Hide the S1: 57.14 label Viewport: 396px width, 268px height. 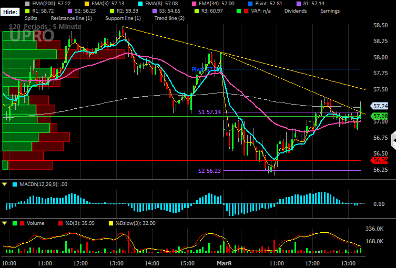click(313, 4)
